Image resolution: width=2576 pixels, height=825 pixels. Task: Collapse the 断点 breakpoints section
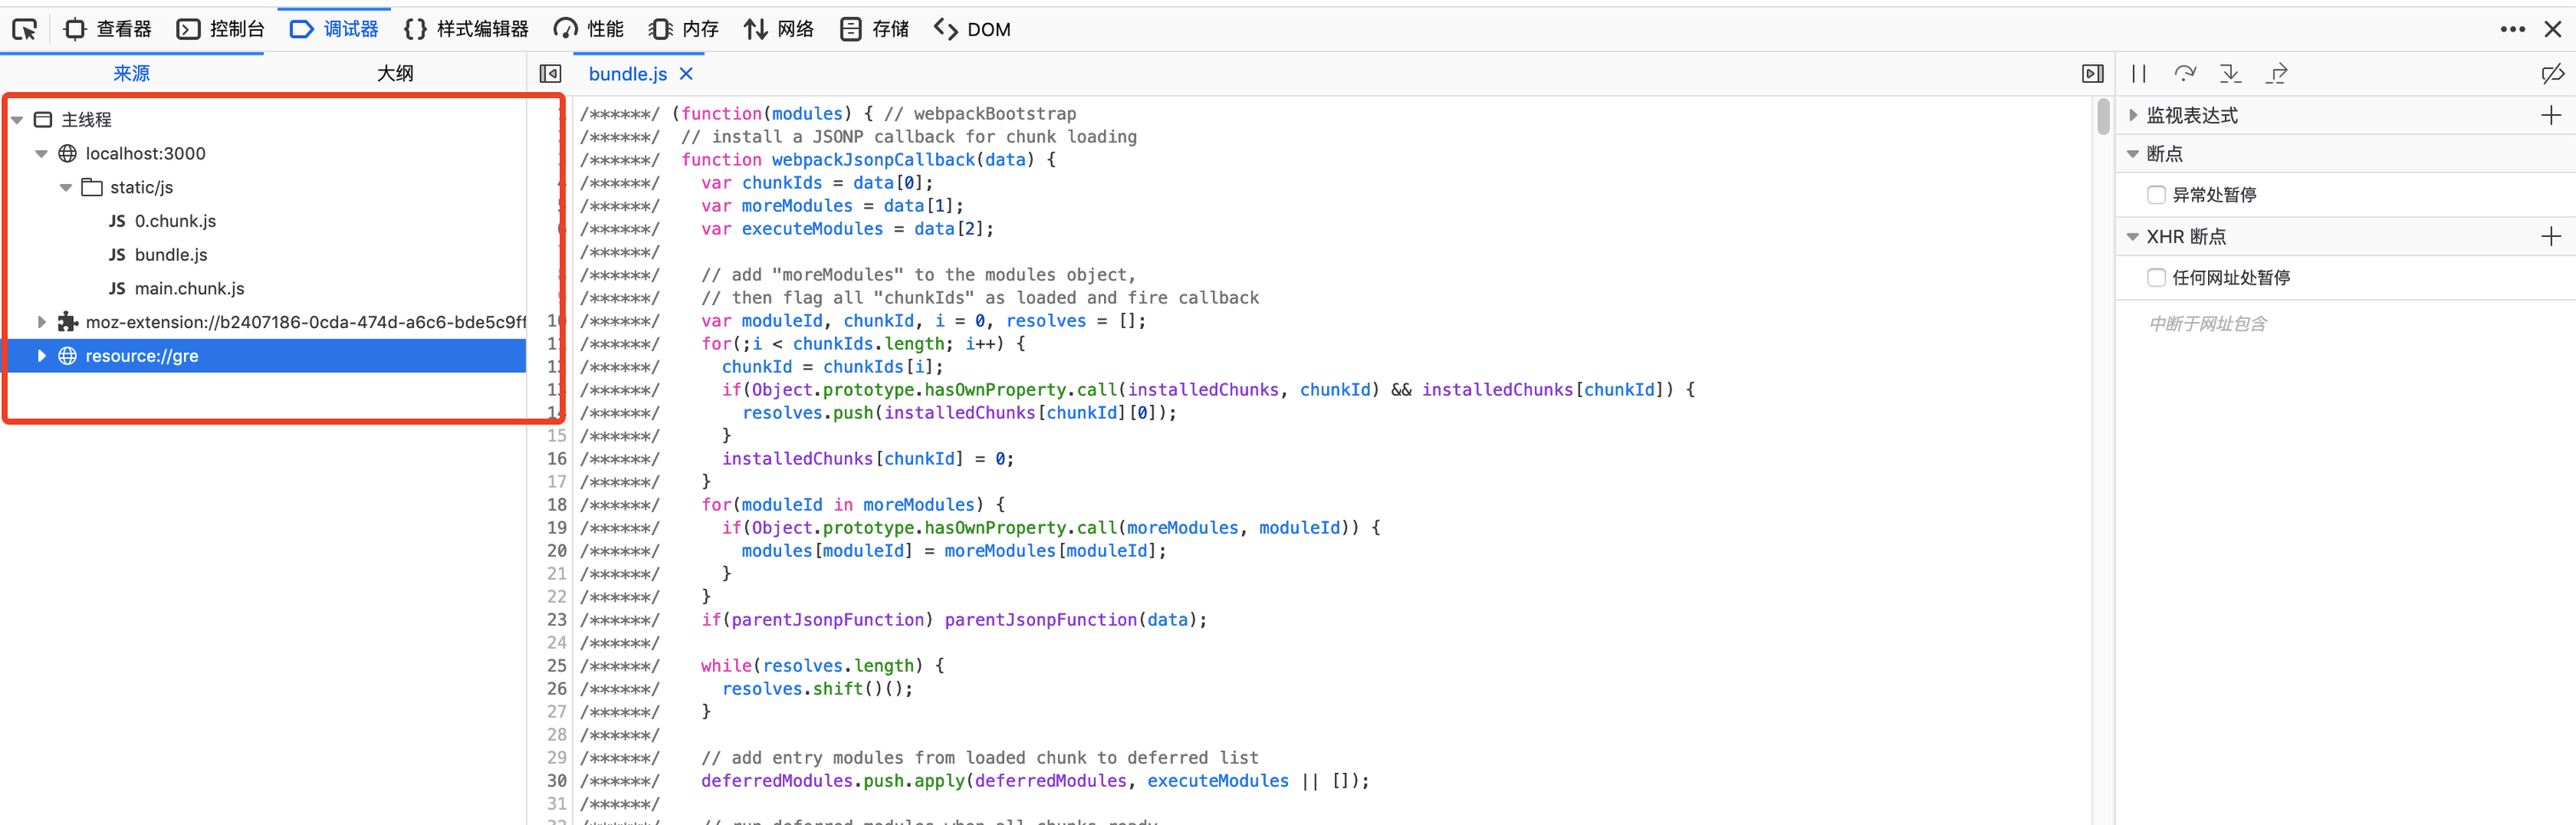pos(2133,154)
